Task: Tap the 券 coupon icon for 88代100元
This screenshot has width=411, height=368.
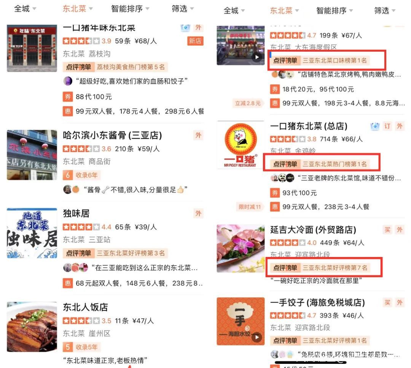Action: point(68,97)
